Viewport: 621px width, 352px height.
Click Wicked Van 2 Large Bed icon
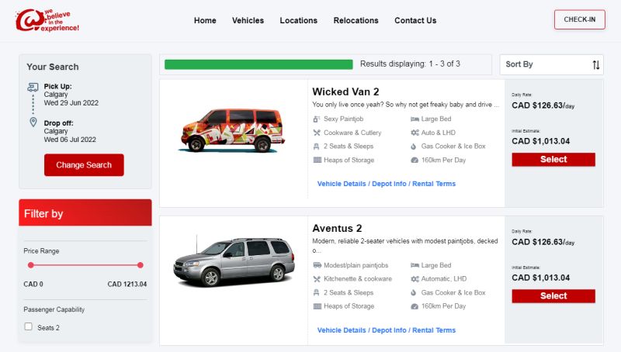click(415, 119)
